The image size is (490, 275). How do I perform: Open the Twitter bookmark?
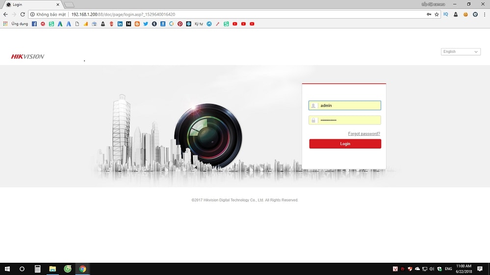pyautogui.click(x=146, y=24)
